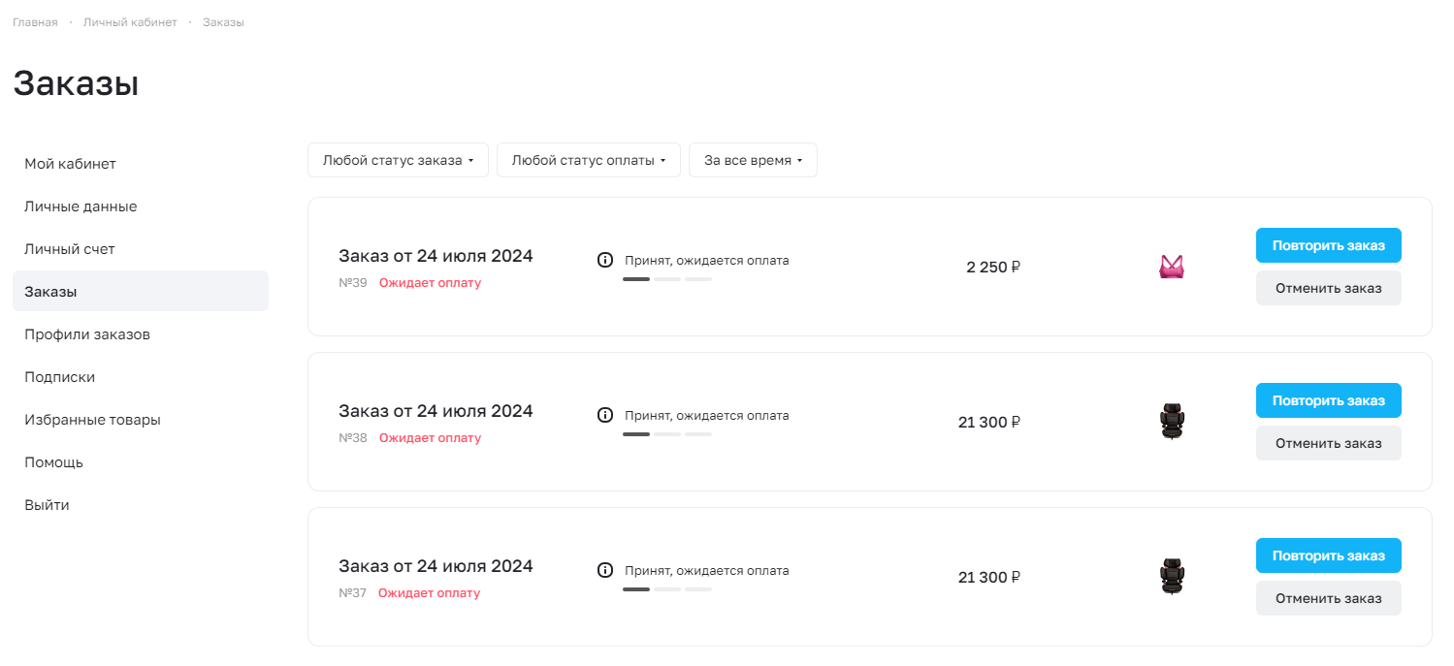Click info icon for order №38 status
The height and width of the screenshot is (666, 1454).
point(605,415)
